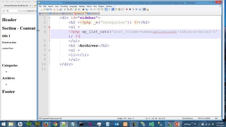This screenshot has width=226, height=127.
Task: Open the File menu
Action: click(40, 6)
